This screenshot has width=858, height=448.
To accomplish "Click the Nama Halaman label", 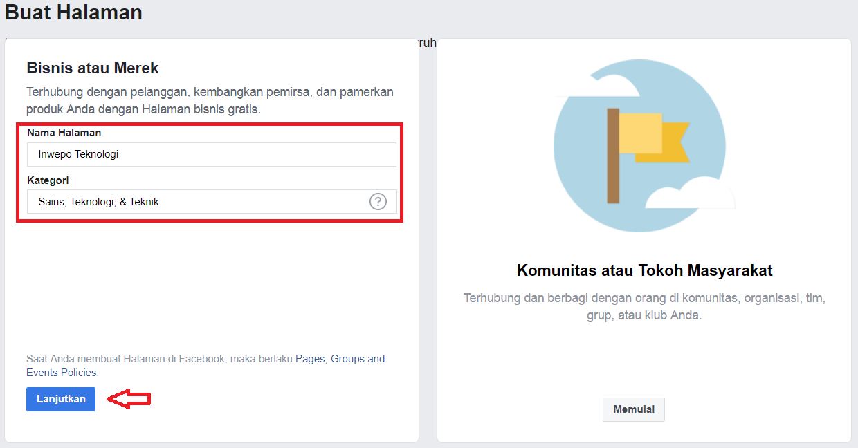I will (64, 133).
